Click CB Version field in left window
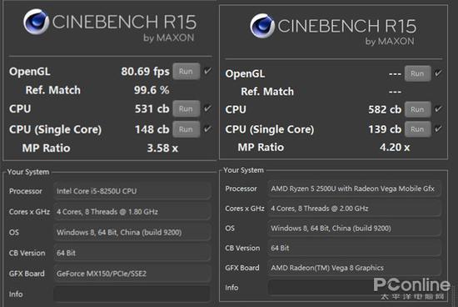Viewport: 458px width, 307px height. coord(132,253)
